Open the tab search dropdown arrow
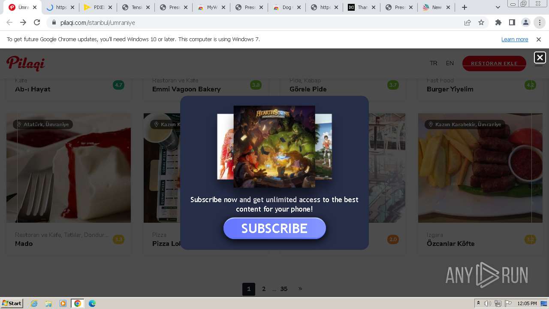 pos(498,7)
